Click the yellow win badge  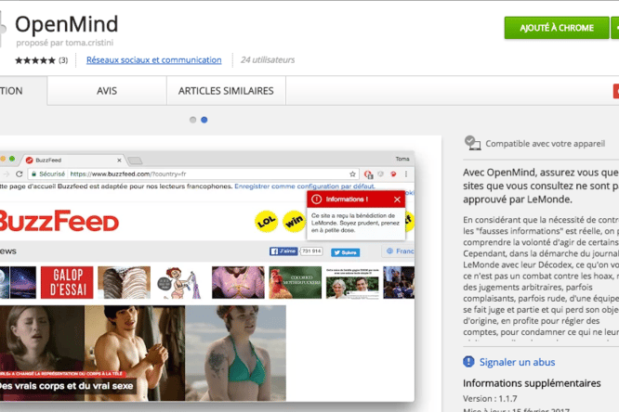pos(294,222)
